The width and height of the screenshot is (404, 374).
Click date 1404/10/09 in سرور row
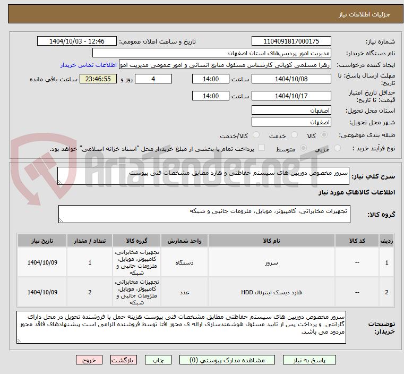point(42,262)
